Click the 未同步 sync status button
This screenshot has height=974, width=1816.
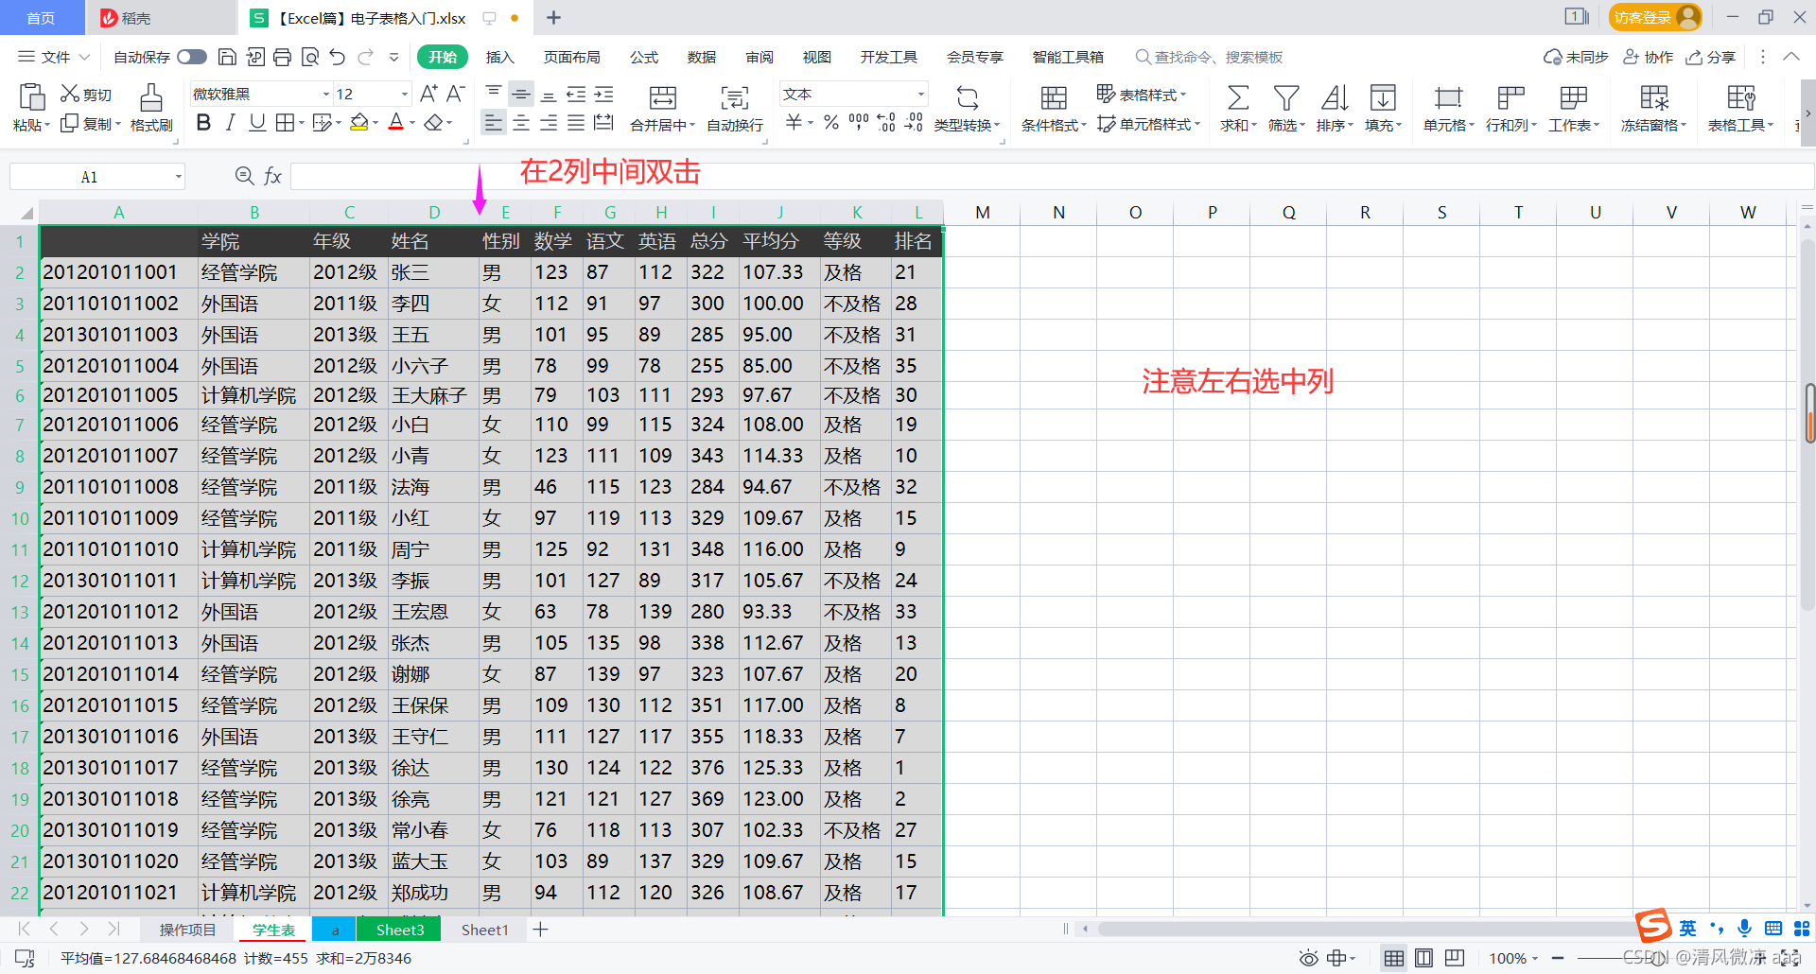click(x=1576, y=57)
